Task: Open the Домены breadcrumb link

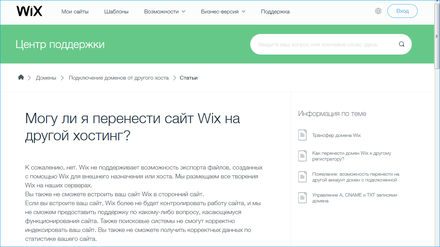Action: [46, 78]
